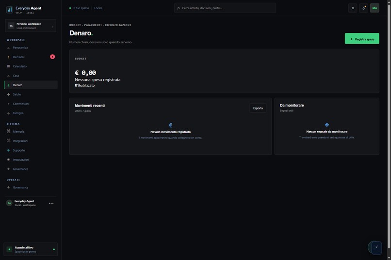This screenshot has width=391, height=260.
Task: Click the Esporta button
Action: (258, 108)
